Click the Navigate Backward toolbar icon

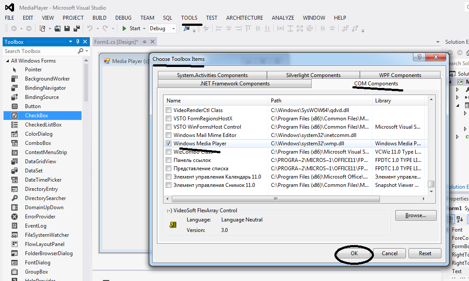click(14, 28)
